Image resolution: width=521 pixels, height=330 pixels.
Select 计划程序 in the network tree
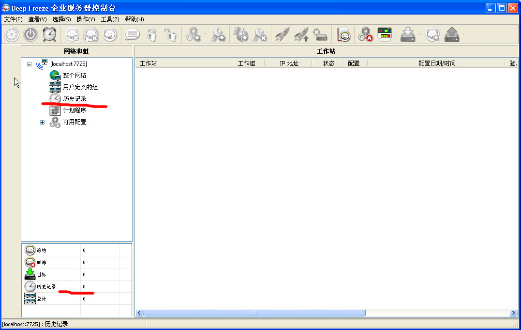pyautogui.click(x=74, y=110)
